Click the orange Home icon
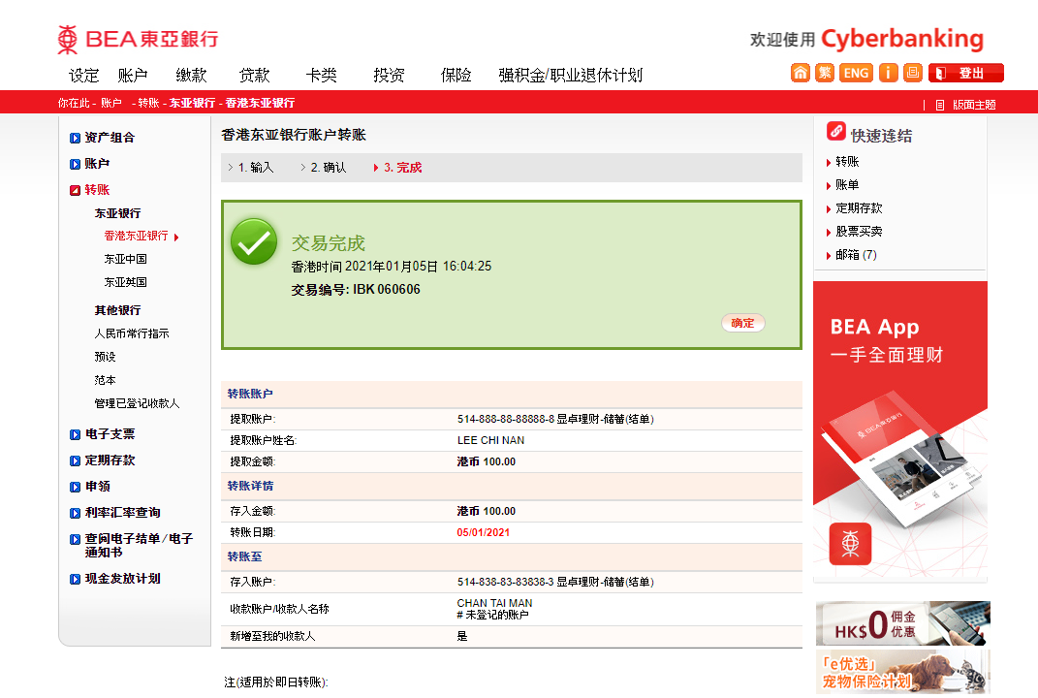This screenshot has height=698, width=1038. [x=801, y=73]
